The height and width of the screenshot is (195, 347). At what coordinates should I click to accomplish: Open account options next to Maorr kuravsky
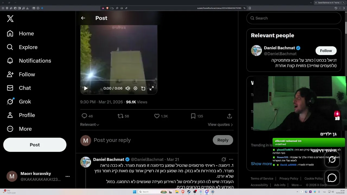tap(68, 176)
